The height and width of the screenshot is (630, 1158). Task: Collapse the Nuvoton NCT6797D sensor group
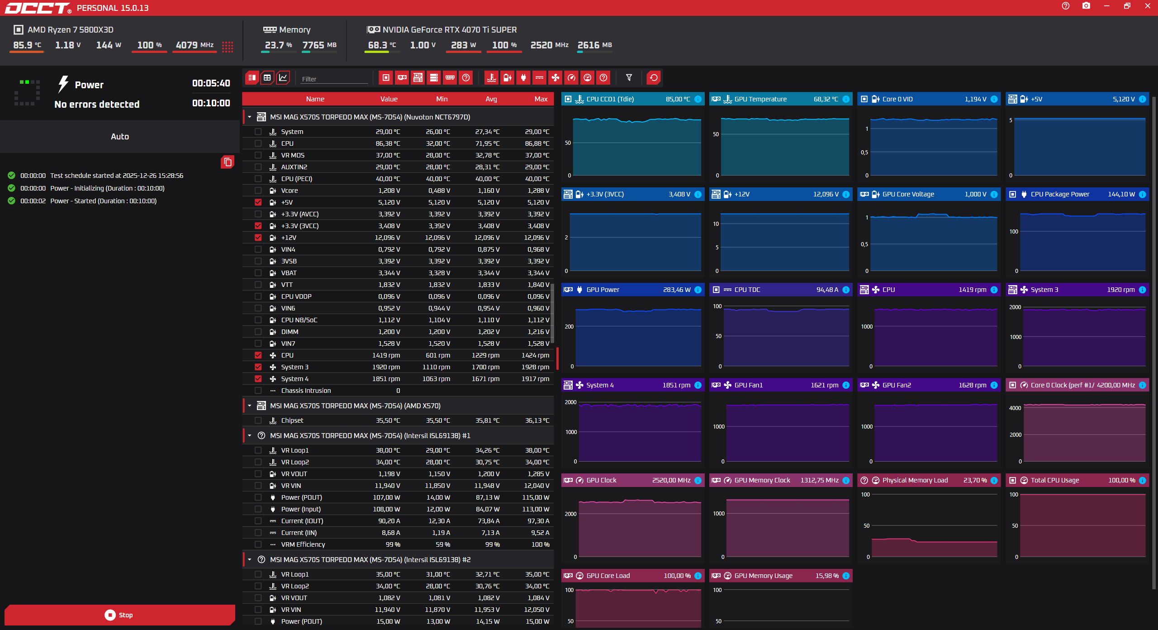(x=249, y=117)
